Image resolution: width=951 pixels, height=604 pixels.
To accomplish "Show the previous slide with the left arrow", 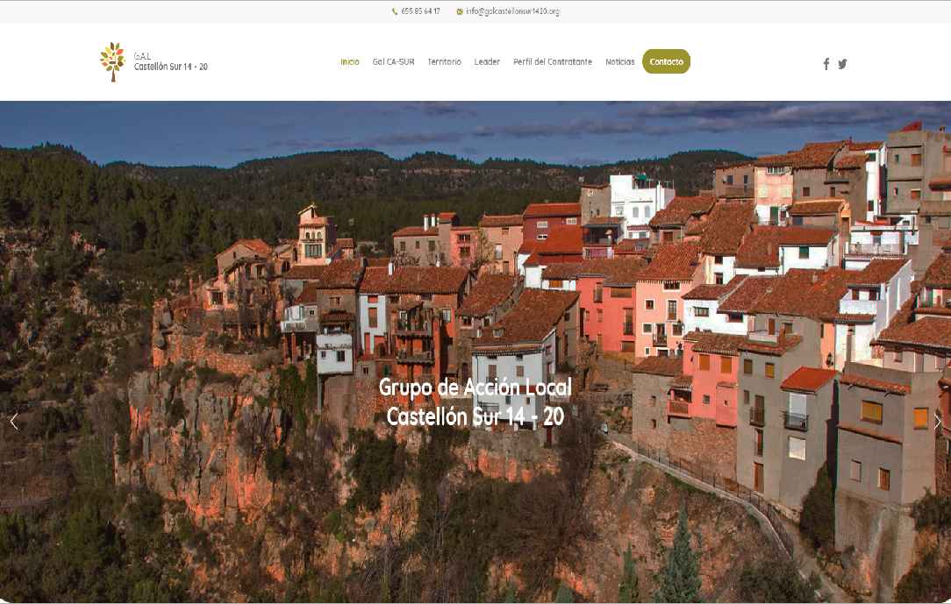I will tap(13, 421).
